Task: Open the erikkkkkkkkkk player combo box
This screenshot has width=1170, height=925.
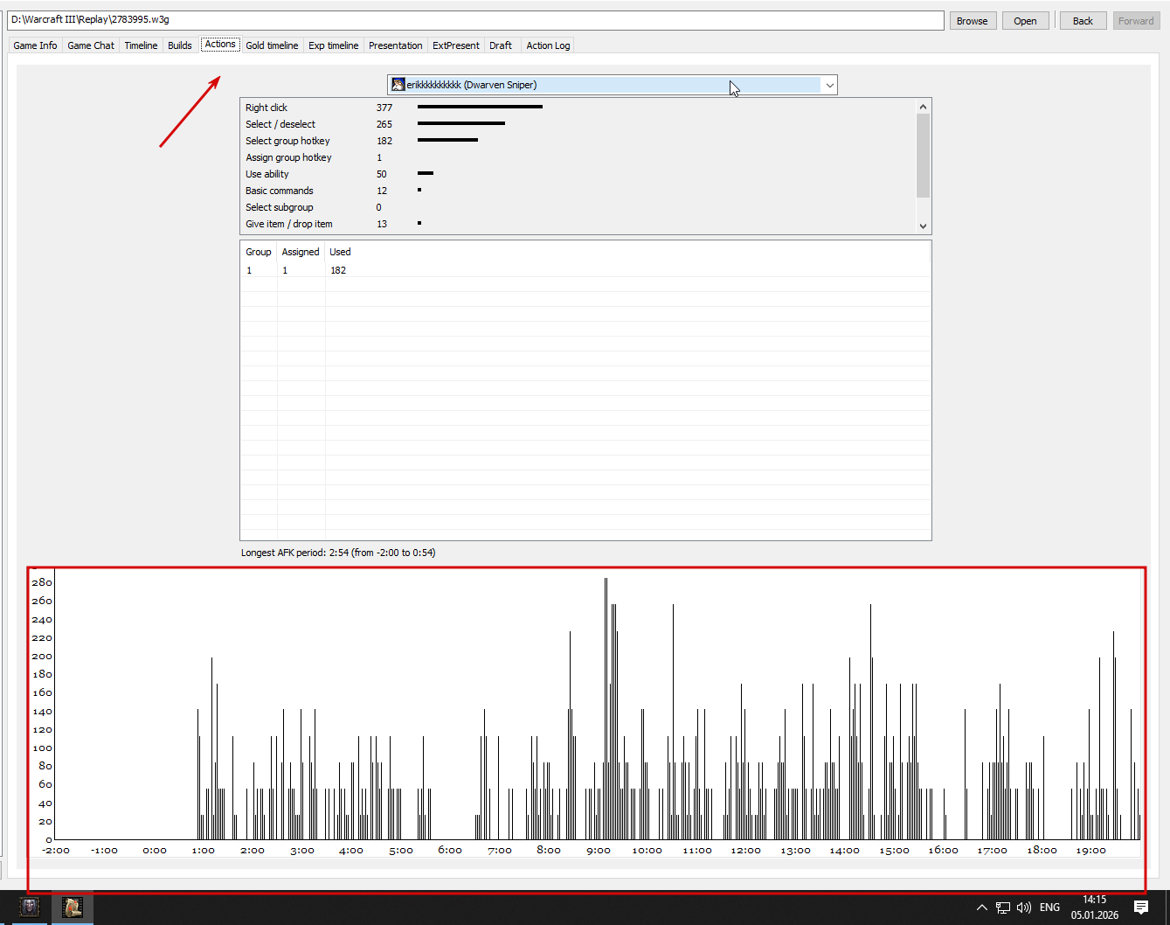Action: tap(612, 85)
